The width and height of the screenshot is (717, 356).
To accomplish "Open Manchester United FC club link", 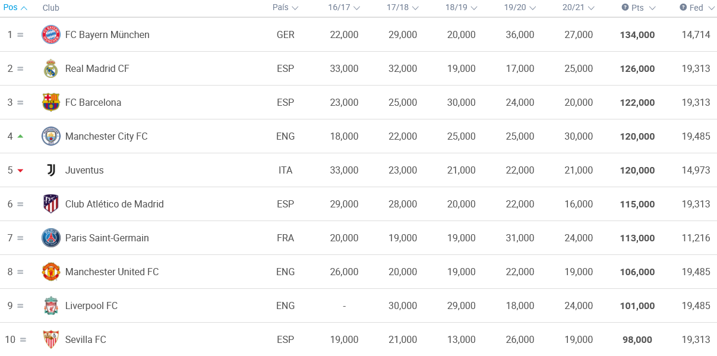I will tap(112, 272).
